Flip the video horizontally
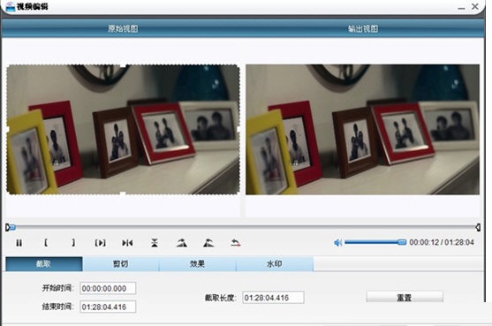Image resolution: width=492 pixels, height=326 pixels. (x=127, y=243)
